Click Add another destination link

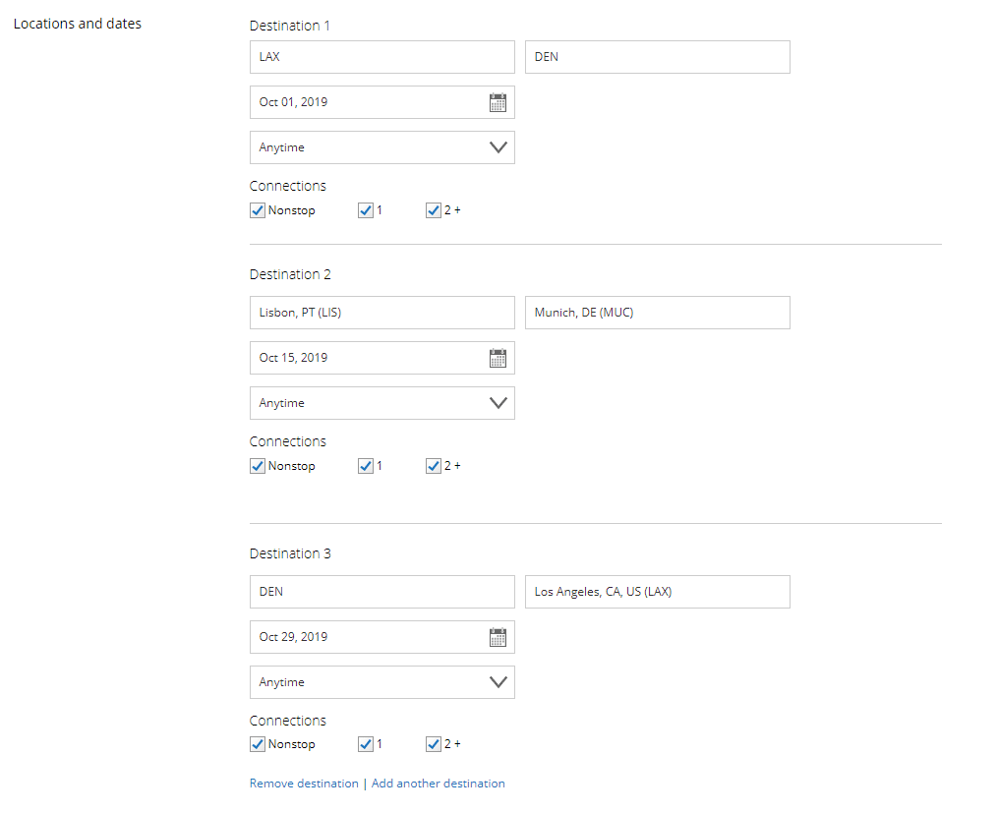tap(439, 784)
